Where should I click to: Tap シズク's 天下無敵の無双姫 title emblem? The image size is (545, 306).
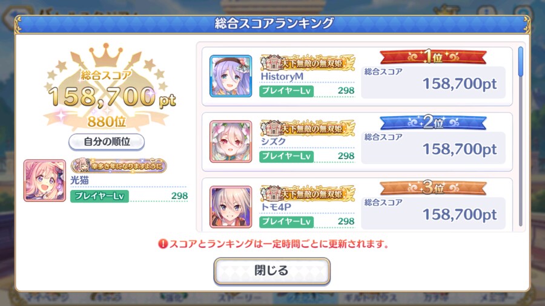(308, 128)
